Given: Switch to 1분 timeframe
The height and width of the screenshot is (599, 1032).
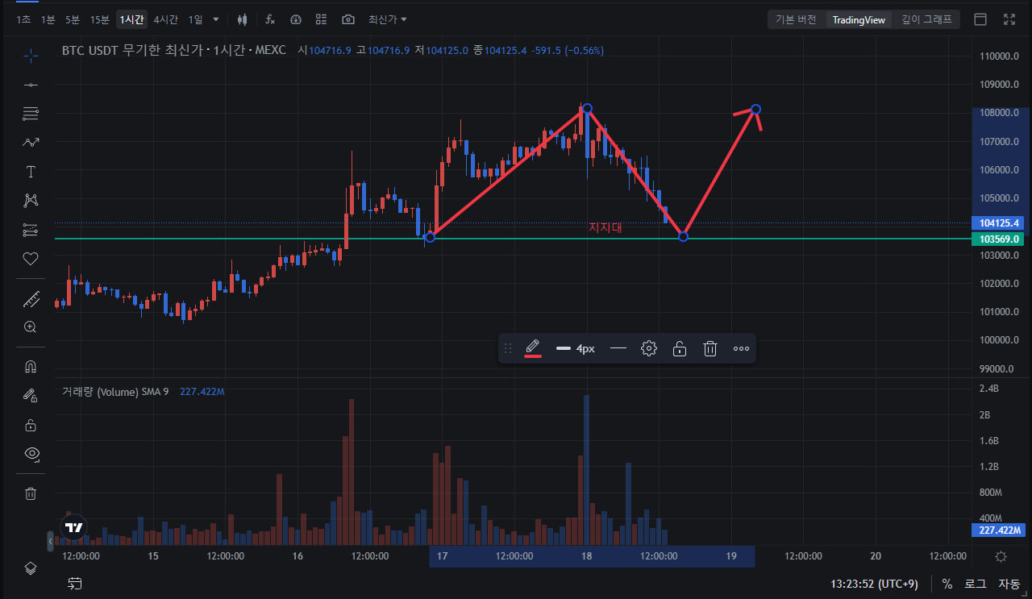Looking at the screenshot, I should [x=48, y=19].
